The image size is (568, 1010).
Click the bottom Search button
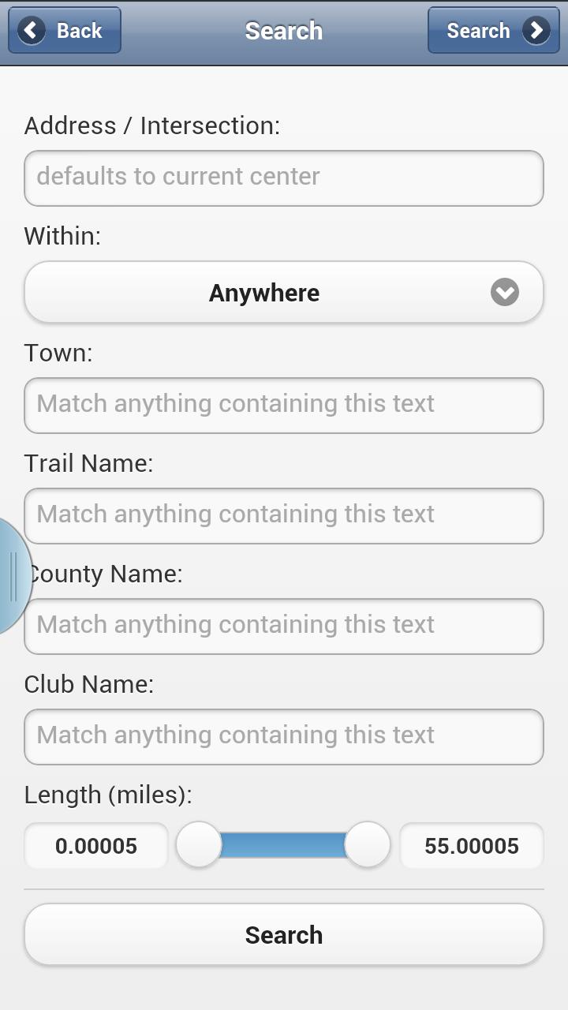tap(284, 935)
